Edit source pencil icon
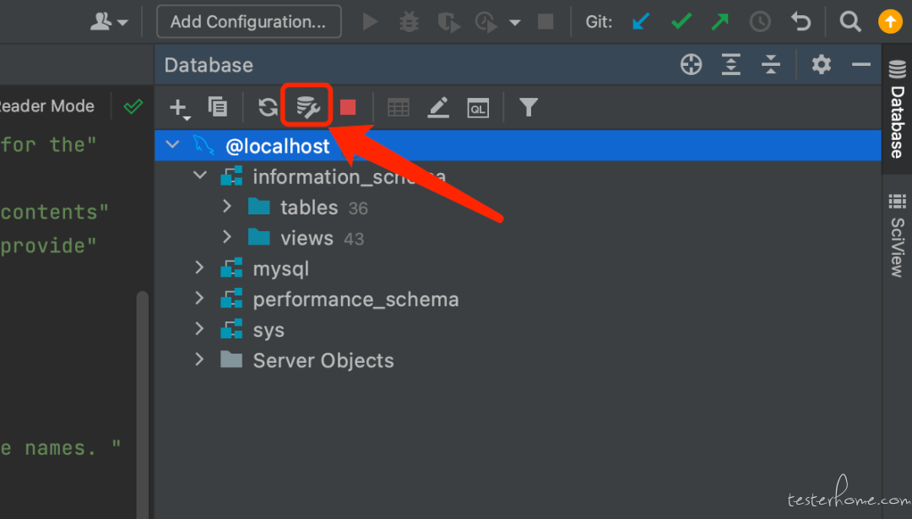The image size is (912, 519). 438,107
